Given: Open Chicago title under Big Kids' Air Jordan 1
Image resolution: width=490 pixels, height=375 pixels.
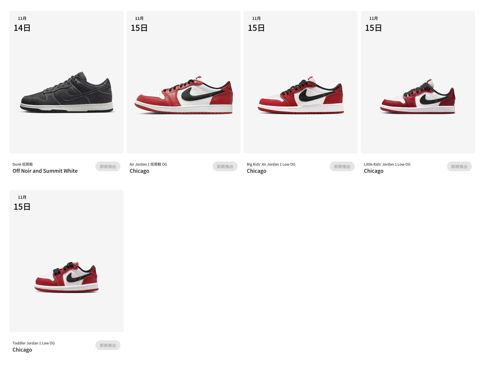Looking at the screenshot, I should pyautogui.click(x=256, y=171).
